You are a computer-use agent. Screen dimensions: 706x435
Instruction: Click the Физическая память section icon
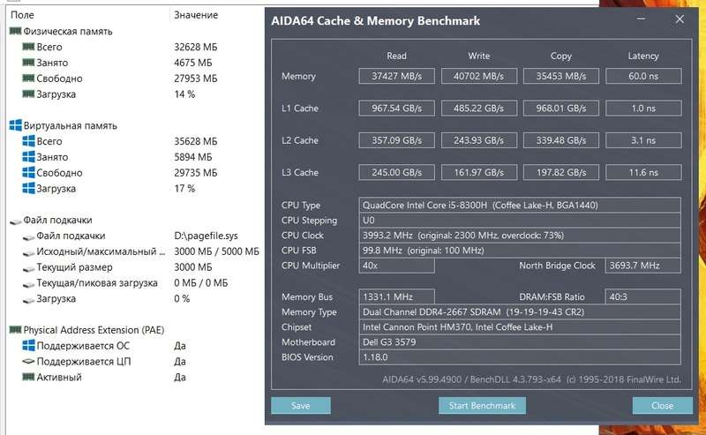(x=15, y=31)
